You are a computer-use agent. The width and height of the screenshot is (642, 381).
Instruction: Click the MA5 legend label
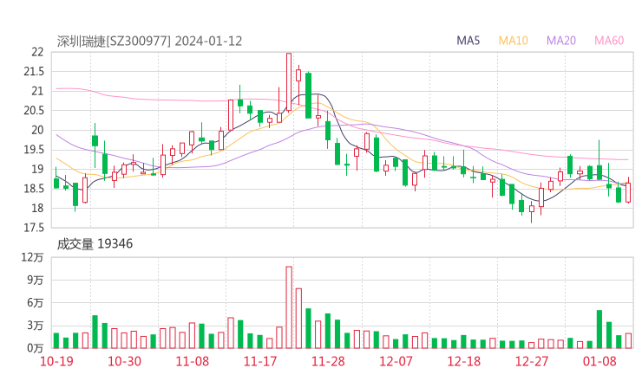click(x=468, y=41)
